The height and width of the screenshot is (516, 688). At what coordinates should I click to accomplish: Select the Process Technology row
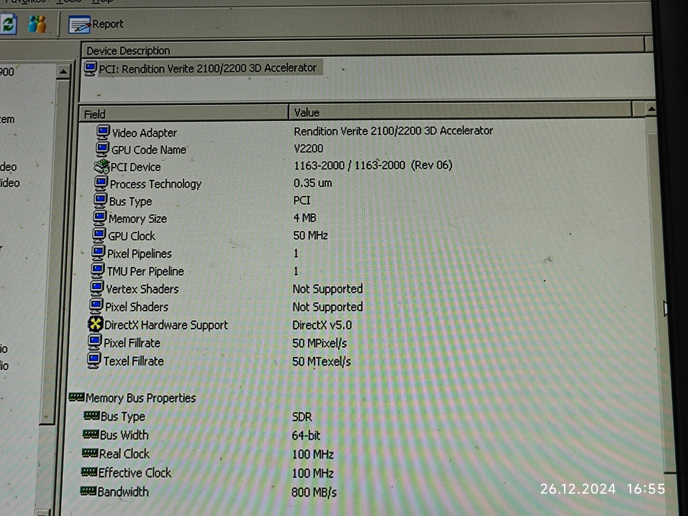(x=155, y=184)
